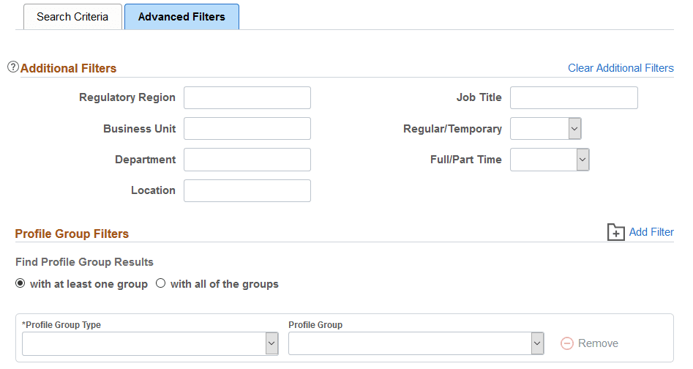Click the Additional Filters section heading
The width and height of the screenshot is (693, 369).
pyautogui.click(x=69, y=68)
